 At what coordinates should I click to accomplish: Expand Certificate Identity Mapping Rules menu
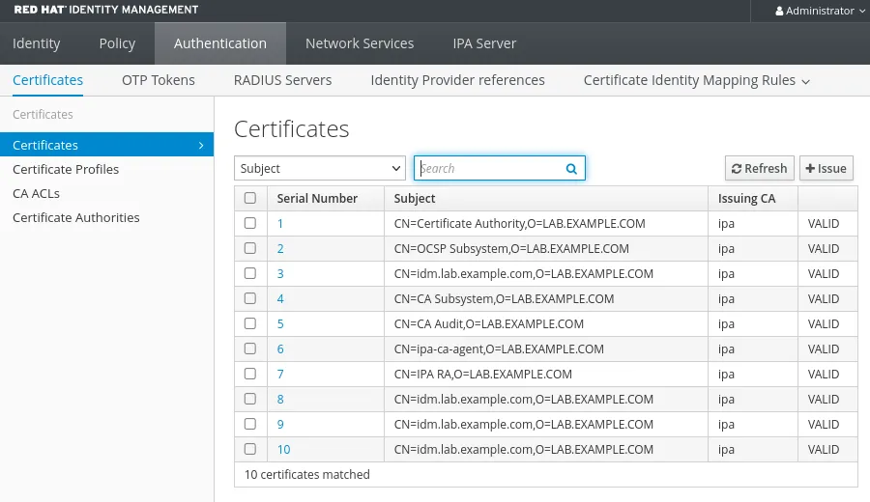click(696, 80)
